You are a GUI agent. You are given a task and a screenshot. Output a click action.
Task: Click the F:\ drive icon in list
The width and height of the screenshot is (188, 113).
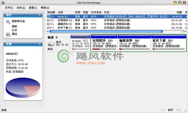pos(49,28)
